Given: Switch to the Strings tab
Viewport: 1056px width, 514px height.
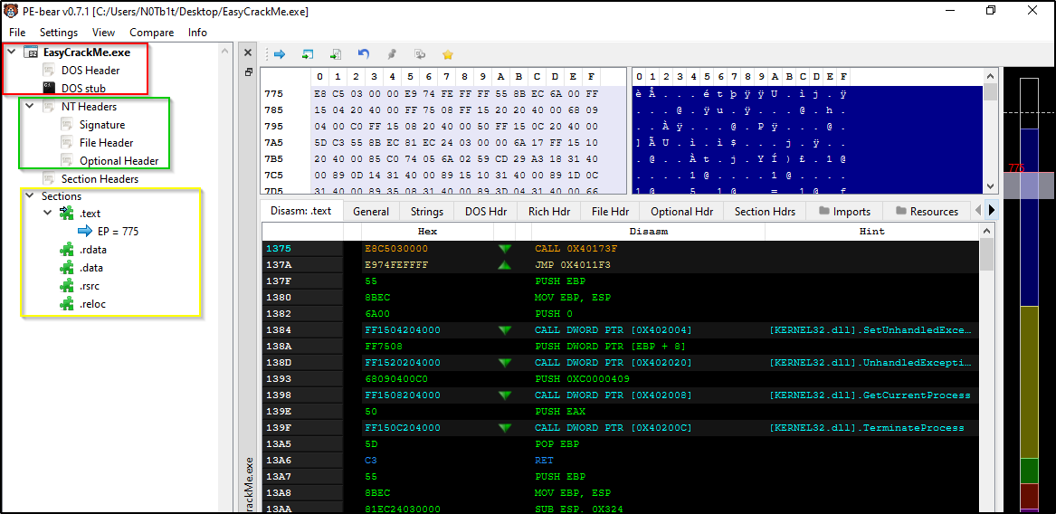Looking at the screenshot, I should click(x=426, y=211).
